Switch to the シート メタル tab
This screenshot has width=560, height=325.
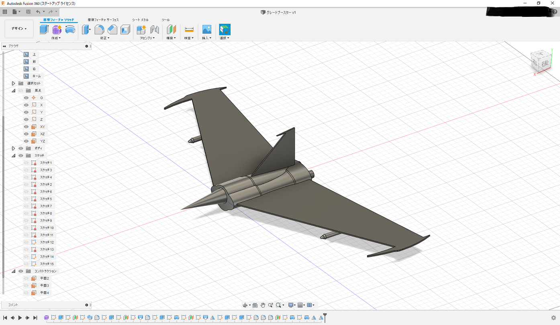coord(140,20)
